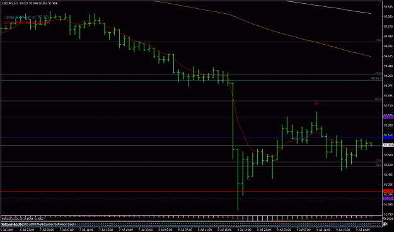Select the 50.0 Fibonacci level label

(x=379, y=73)
